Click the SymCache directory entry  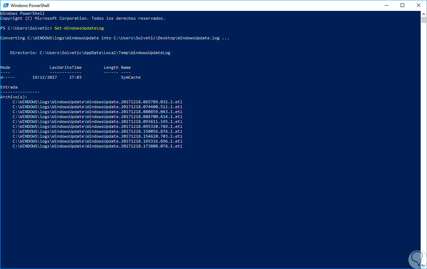(x=130, y=77)
